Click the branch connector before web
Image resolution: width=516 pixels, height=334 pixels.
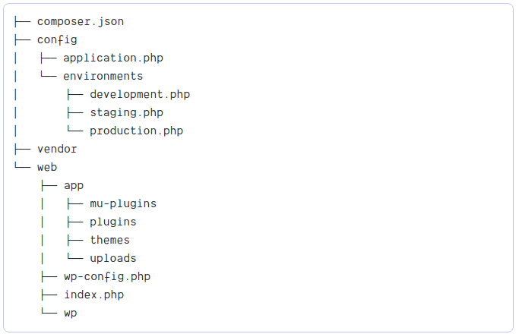pyautogui.click(x=22, y=166)
